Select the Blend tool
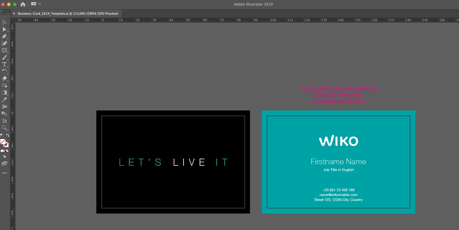This screenshot has height=230, width=459. coord(4,114)
